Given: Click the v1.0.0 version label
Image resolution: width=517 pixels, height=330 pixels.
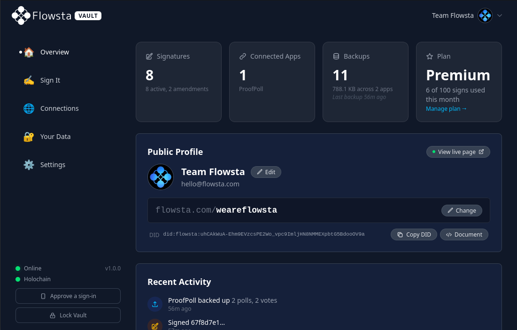Looking at the screenshot, I should [x=113, y=269].
